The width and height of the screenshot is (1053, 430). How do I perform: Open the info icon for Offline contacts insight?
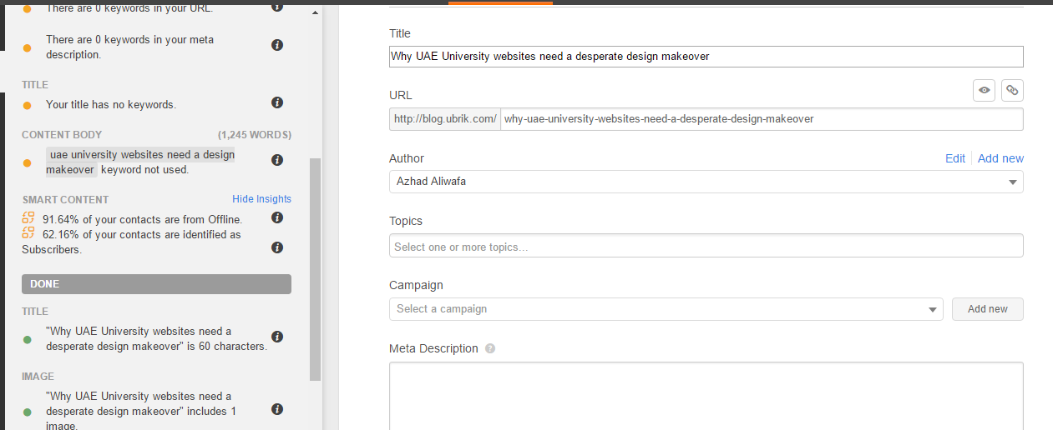point(277,217)
